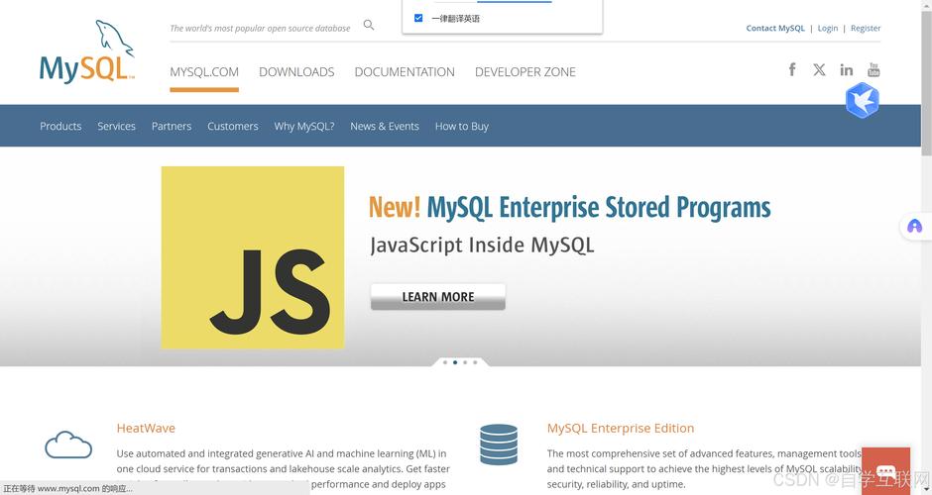The width and height of the screenshot is (932, 495).
Task: Open the Why MySQL? menu
Action: point(304,126)
